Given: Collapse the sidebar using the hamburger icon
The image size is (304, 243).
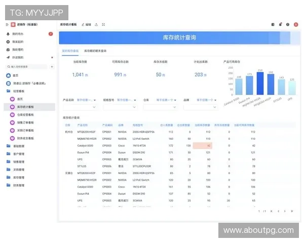Looking at the screenshot, I should [x=7, y=24].
